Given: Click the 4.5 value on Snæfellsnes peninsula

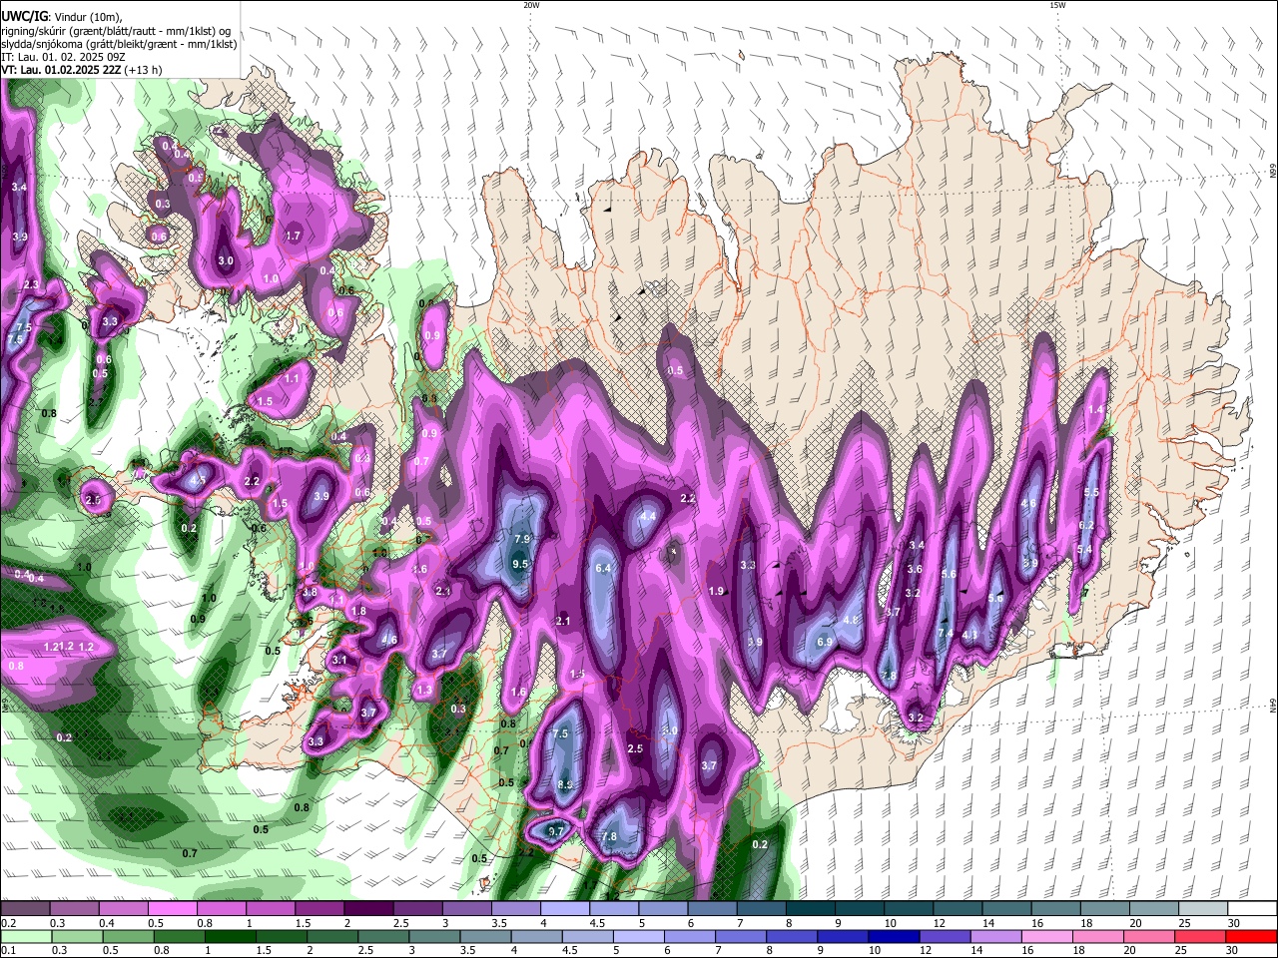Looking at the screenshot, I should point(198,480).
